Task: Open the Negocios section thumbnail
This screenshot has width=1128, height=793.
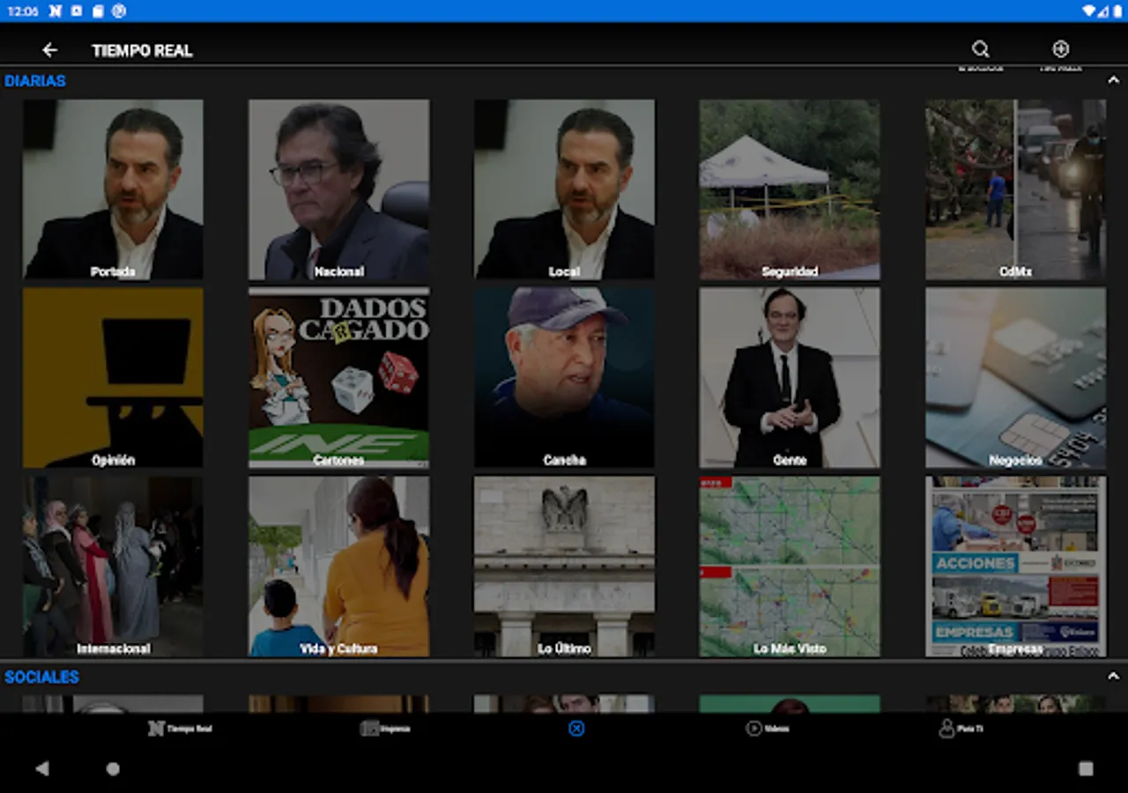Action: (x=1015, y=378)
